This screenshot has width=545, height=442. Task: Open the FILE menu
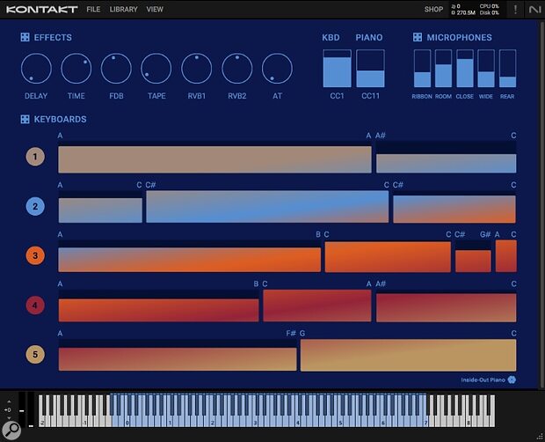click(x=93, y=10)
